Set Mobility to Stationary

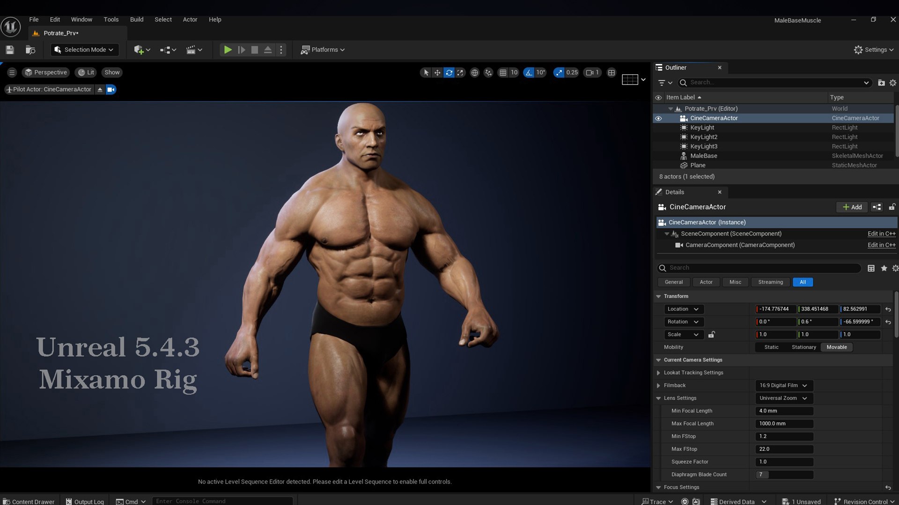pyautogui.click(x=803, y=347)
